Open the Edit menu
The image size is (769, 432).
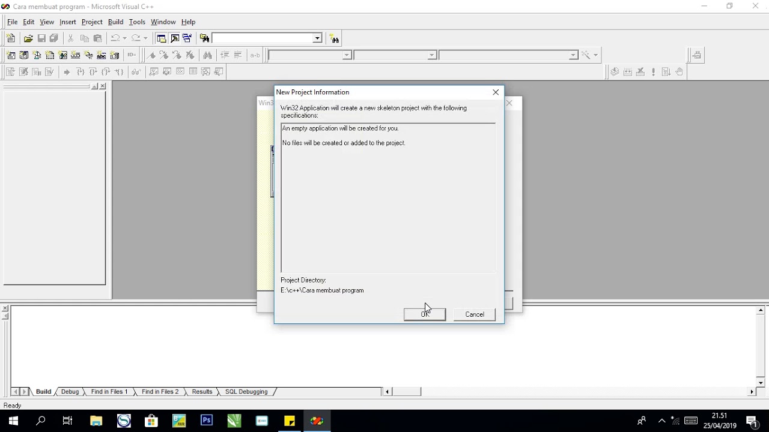[x=29, y=22]
